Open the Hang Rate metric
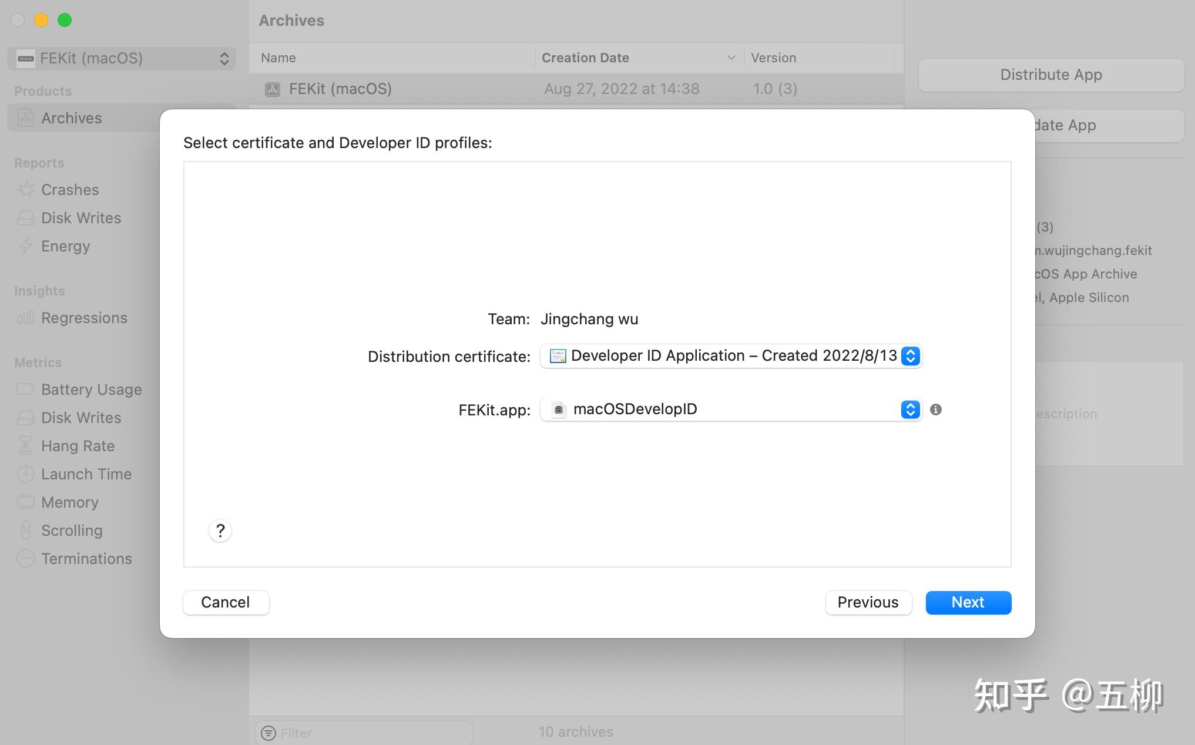 pyautogui.click(x=78, y=445)
